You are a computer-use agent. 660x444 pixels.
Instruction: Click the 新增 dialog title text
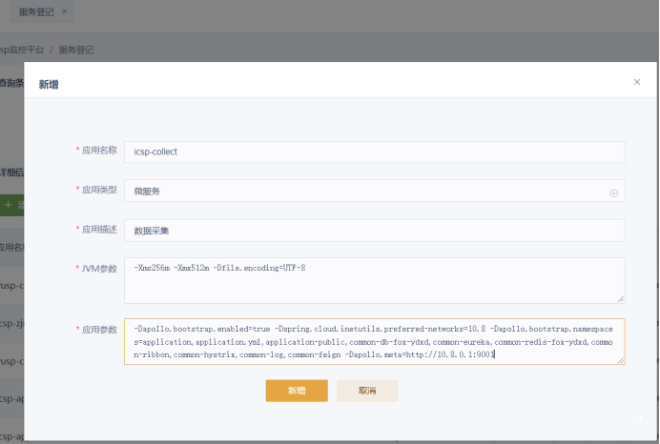coord(49,85)
